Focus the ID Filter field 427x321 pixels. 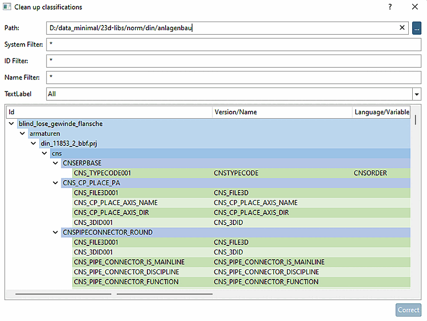233,61
